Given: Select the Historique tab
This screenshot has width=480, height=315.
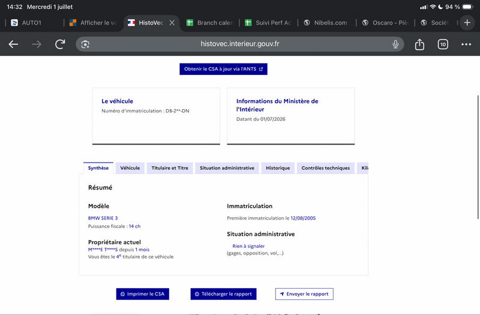Looking at the screenshot, I should pyautogui.click(x=278, y=168).
